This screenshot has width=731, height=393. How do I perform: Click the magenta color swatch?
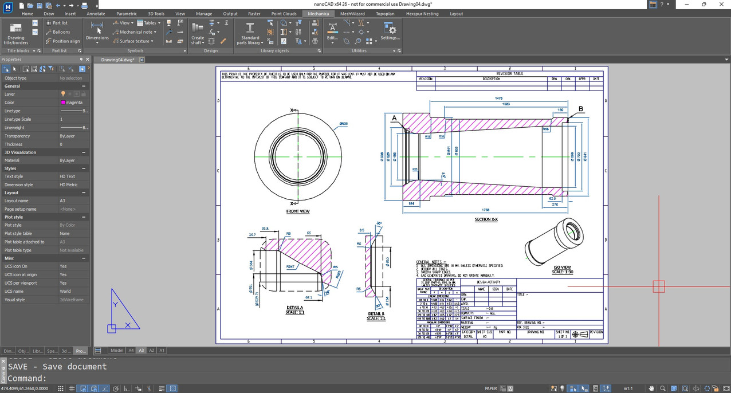point(63,103)
